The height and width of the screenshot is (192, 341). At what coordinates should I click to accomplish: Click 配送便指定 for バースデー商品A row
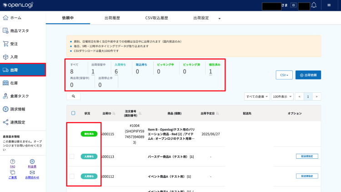point(307,157)
